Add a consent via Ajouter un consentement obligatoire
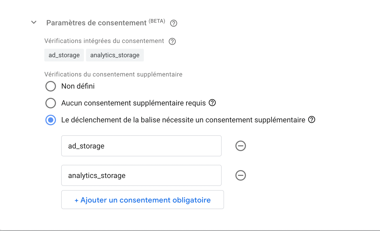 click(142, 200)
